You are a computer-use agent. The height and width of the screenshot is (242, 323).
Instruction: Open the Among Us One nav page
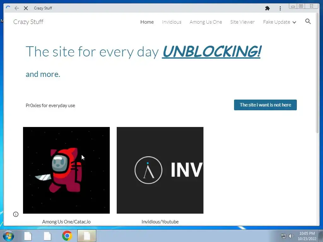pos(206,22)
